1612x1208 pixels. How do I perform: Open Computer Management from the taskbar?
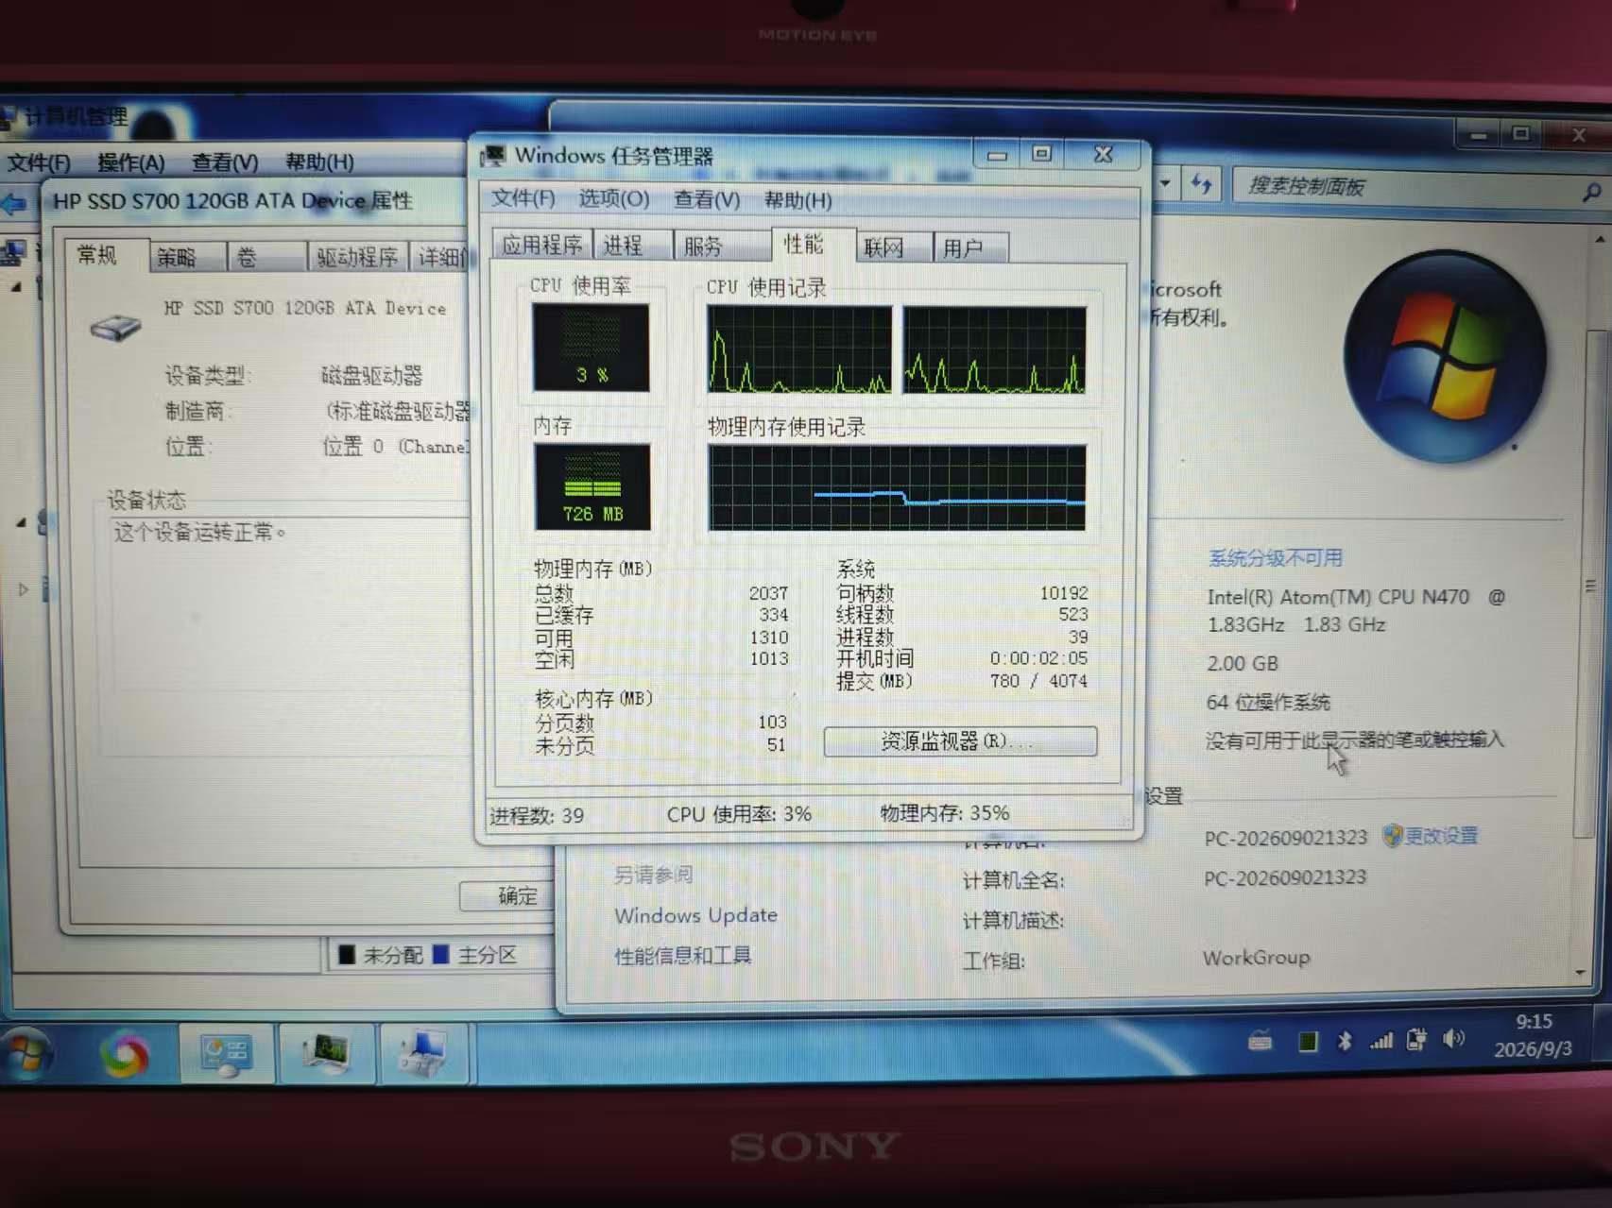point(225,1054)
